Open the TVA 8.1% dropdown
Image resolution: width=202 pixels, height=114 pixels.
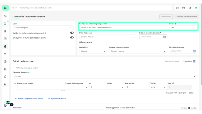[x=158, y=87]
